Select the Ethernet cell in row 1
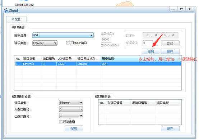The height and width of the screenshot is (140, 199). 32,64
